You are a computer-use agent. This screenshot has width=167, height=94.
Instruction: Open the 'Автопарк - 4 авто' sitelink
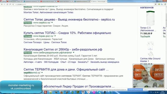pos(33,62)
